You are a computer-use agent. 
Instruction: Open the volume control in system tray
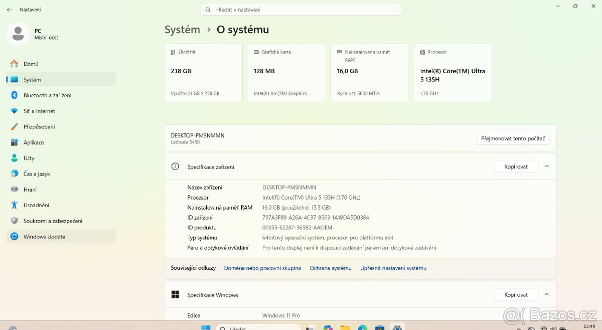coord(553,328)
